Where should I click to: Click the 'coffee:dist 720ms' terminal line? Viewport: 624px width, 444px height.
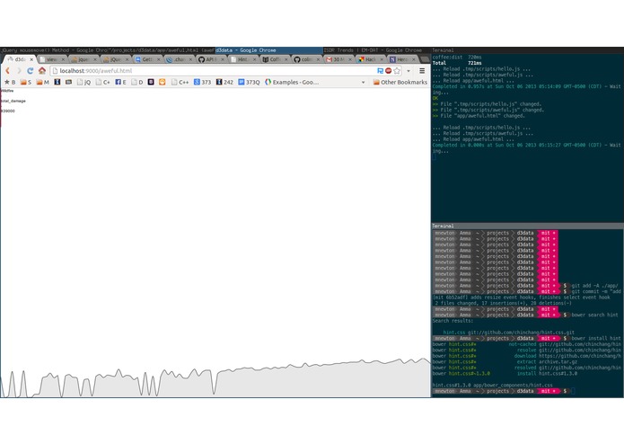click(x=457, y=58)
